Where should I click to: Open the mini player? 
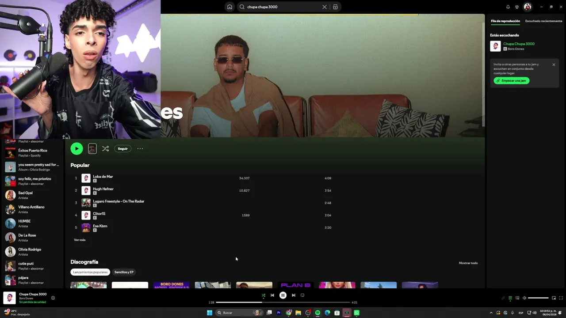tap(554, 298)
